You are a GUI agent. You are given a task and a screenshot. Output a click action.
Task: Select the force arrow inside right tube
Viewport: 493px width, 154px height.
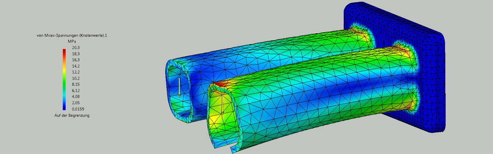point(222,104)
